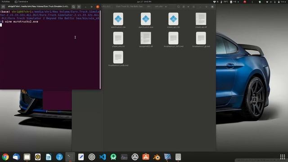Select the troubleshoot_safe.cmd file icon
This screenshot has height=162, width=288.
click(x=118, y=57)
